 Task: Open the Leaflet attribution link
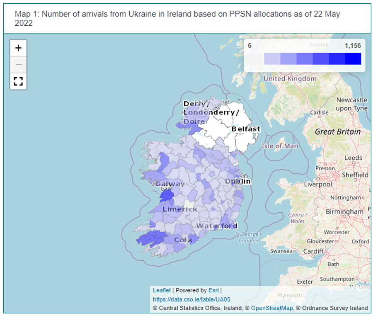[x=161, y=290]
